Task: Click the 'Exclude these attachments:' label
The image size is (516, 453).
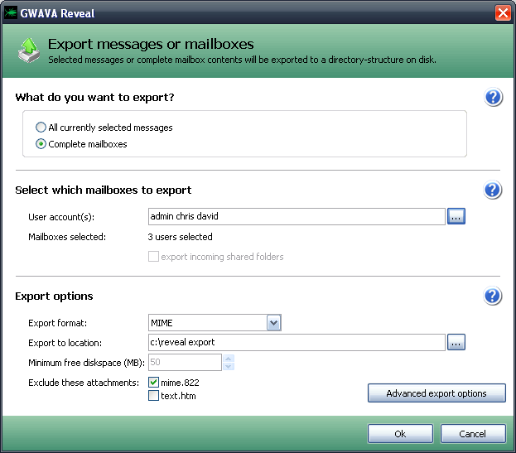Action: (x=84, y=383)
